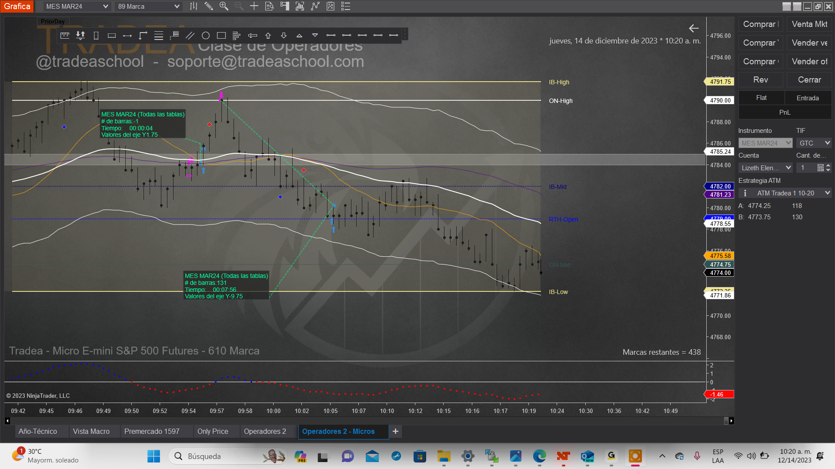Select the horizontal lines Fibonacci tool
The width and height of the screenshot is (835, 469).
pos(159,36)
